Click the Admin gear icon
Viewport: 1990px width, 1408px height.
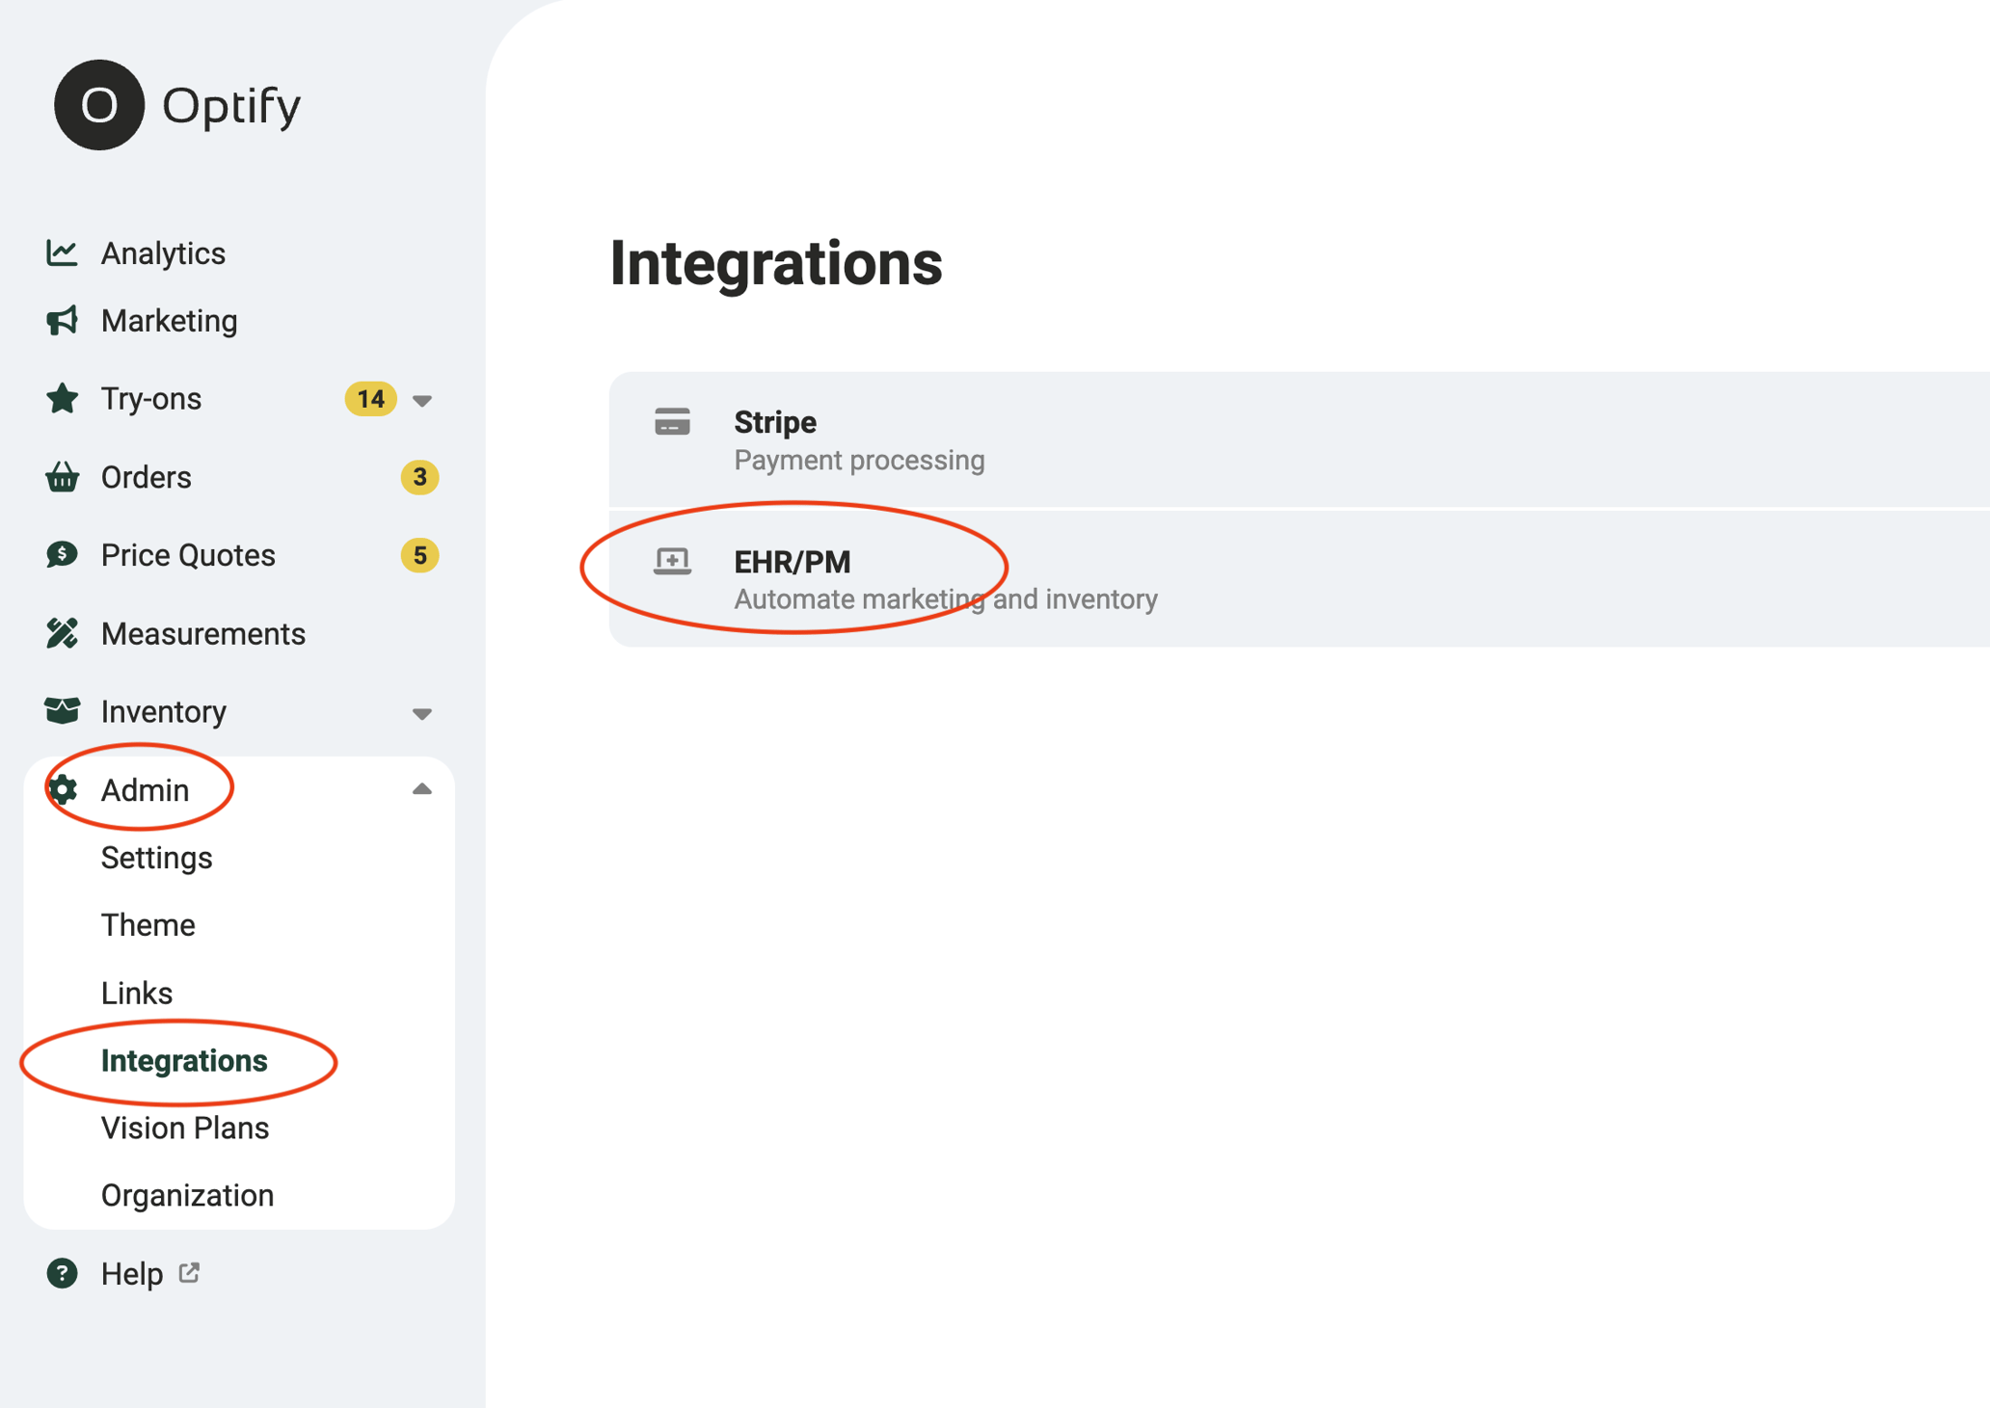[x=62, y=789]
